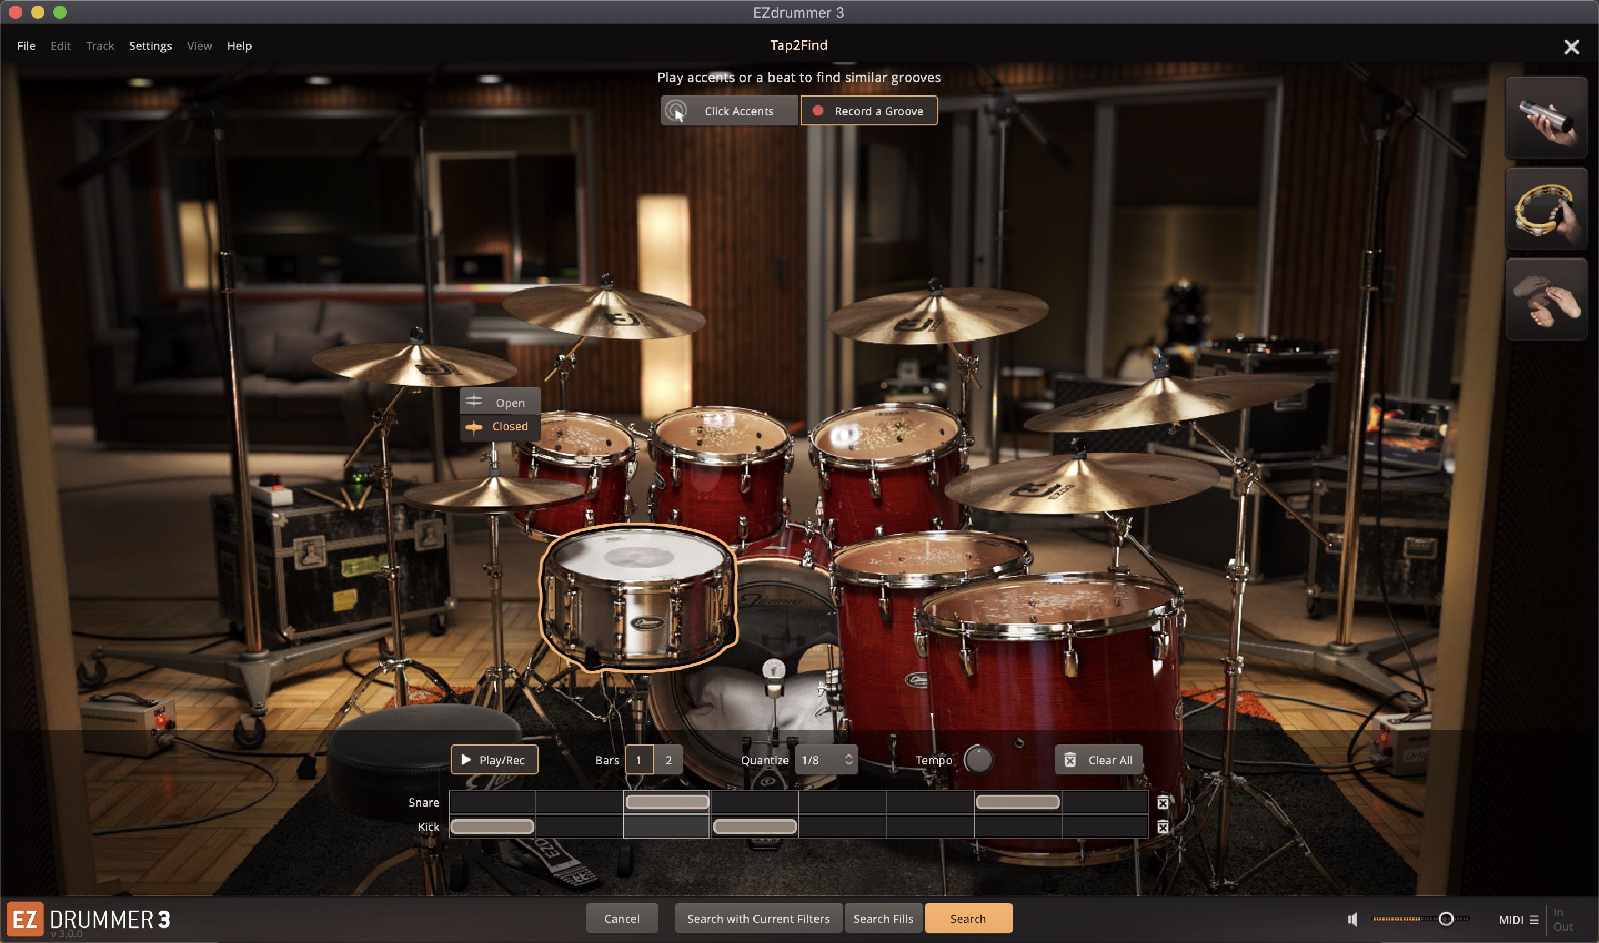Hit the right rack tom
The height and width of the screenshot is (943, 1599).
(889, 470)
